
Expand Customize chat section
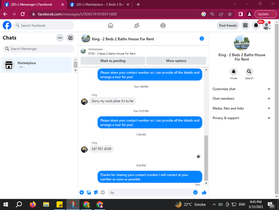click(x=242, y=89)
